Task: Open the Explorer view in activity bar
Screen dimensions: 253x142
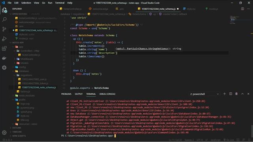Action: click(x=4, y=10)
